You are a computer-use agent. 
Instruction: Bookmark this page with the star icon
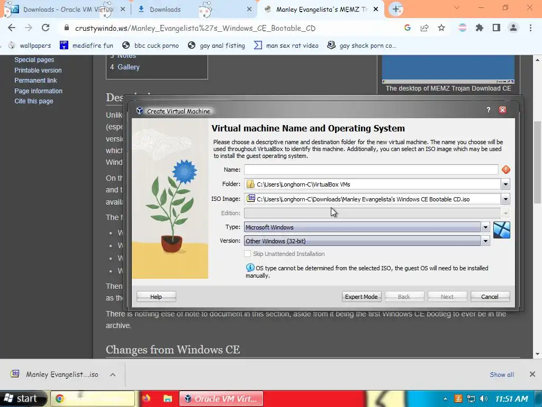coord(441,28)
